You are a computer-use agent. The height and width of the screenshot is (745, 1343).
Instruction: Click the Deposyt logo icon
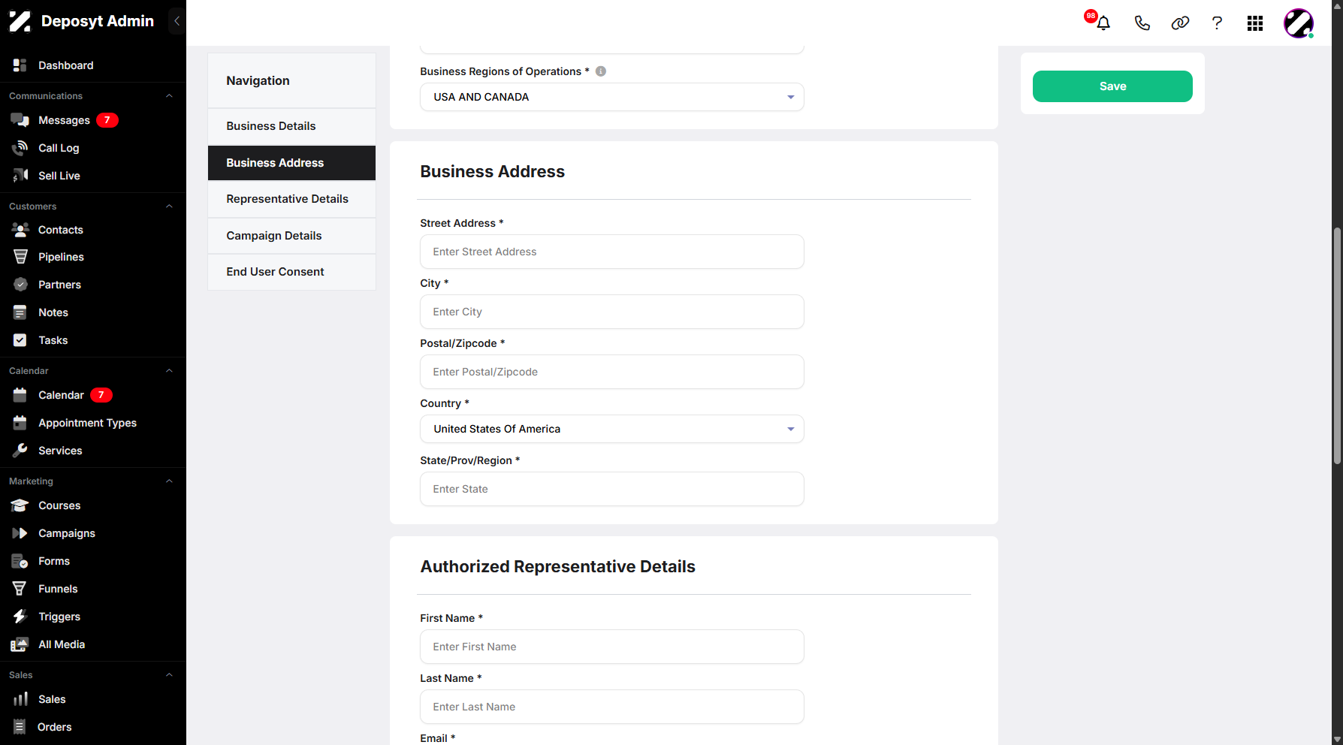click(20, 21)
